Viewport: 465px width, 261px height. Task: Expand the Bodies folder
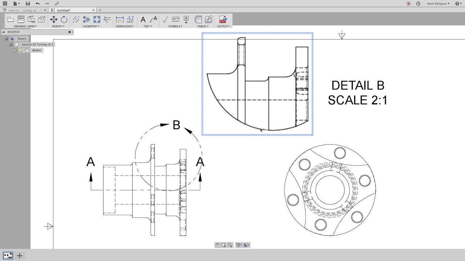[15, 50]
